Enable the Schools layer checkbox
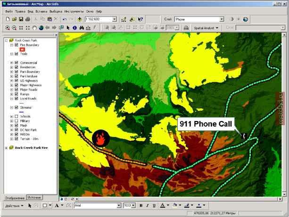 pos(17,116)
